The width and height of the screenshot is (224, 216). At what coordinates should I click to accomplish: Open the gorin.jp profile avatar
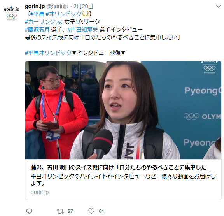click(12, 13)
